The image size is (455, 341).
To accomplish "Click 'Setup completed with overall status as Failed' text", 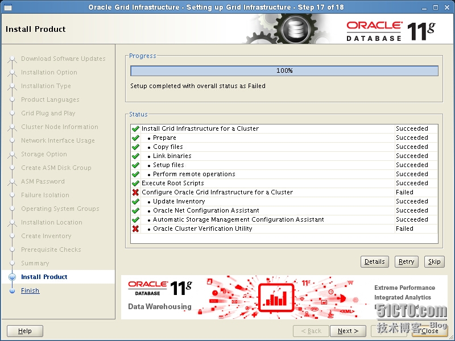I will click(x=197, y=86).
